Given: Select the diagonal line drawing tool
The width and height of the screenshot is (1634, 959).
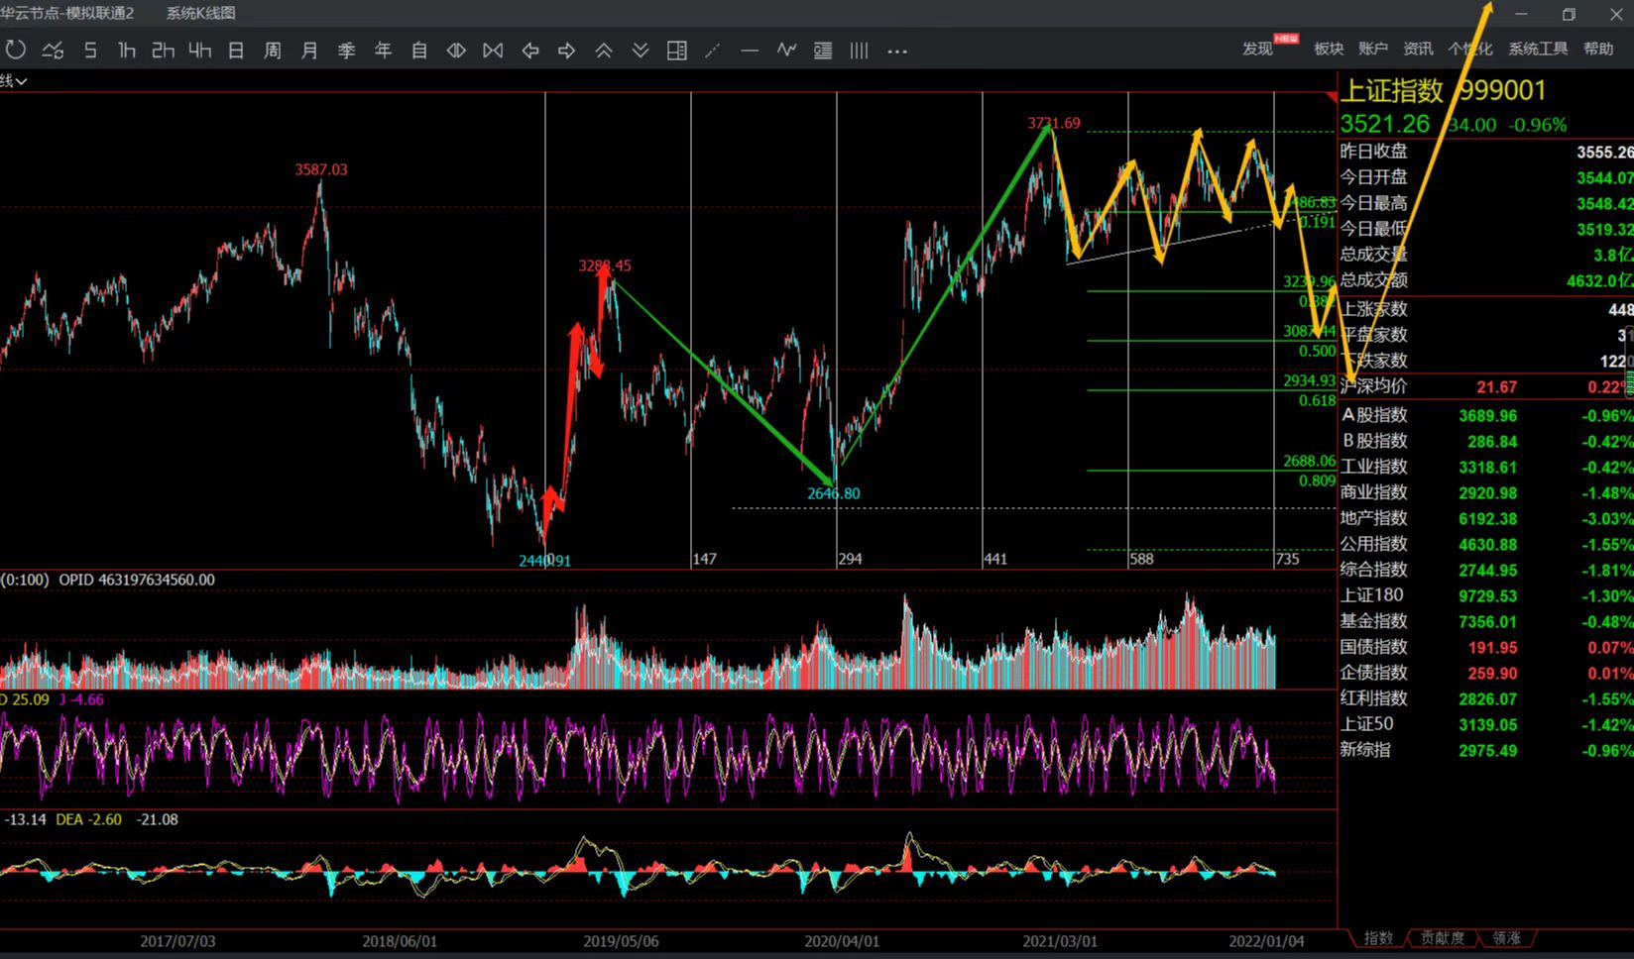Looking at the screenshot, I should point(712,51).
